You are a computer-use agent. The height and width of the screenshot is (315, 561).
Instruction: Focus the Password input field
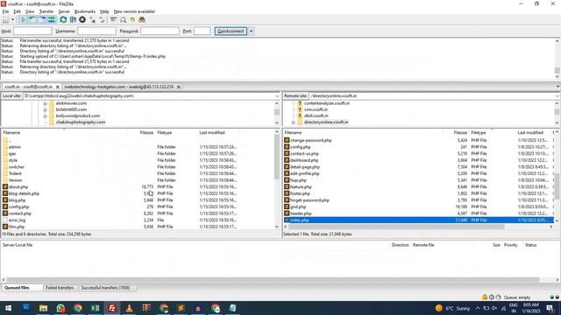click(160, 31)
